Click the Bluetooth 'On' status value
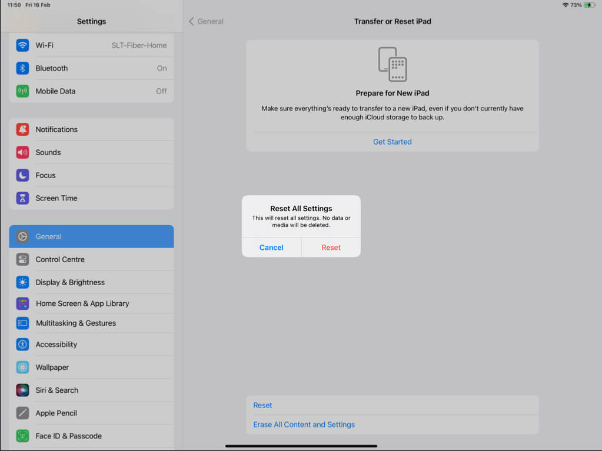The image size is (602, 451). [x=162, y=68]
